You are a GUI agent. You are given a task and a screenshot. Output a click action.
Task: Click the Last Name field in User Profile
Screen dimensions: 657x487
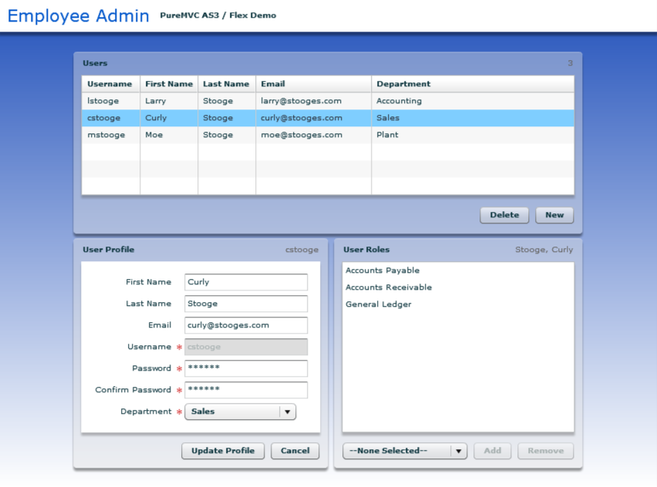tap(246, 304)
